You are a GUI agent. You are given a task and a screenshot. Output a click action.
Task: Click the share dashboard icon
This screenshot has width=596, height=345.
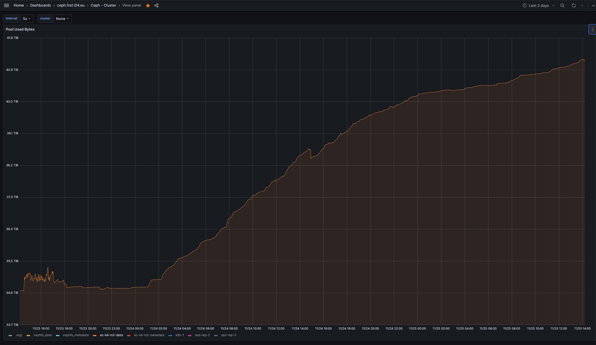tap(156, 5)
